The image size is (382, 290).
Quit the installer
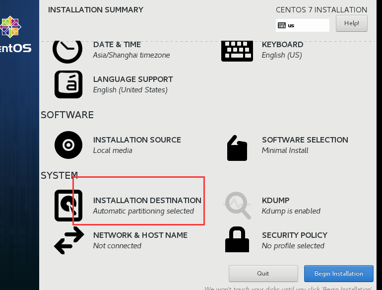(263, 274)
